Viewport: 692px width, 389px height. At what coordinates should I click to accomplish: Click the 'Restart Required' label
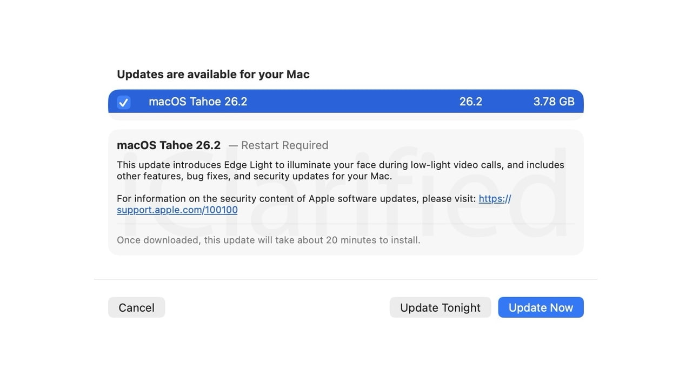pos(284,145)
